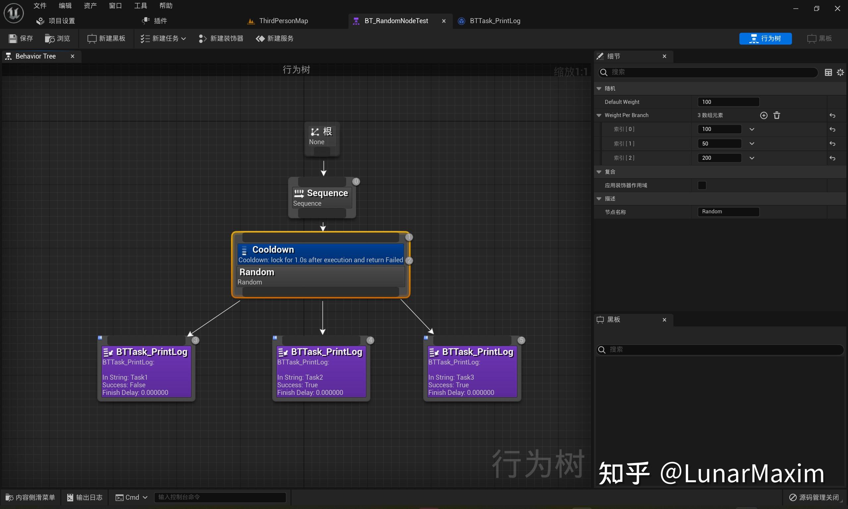Switch to Behavior Tree (行为树) mode
The image size is (848, 509).
[x=765, y=38]
